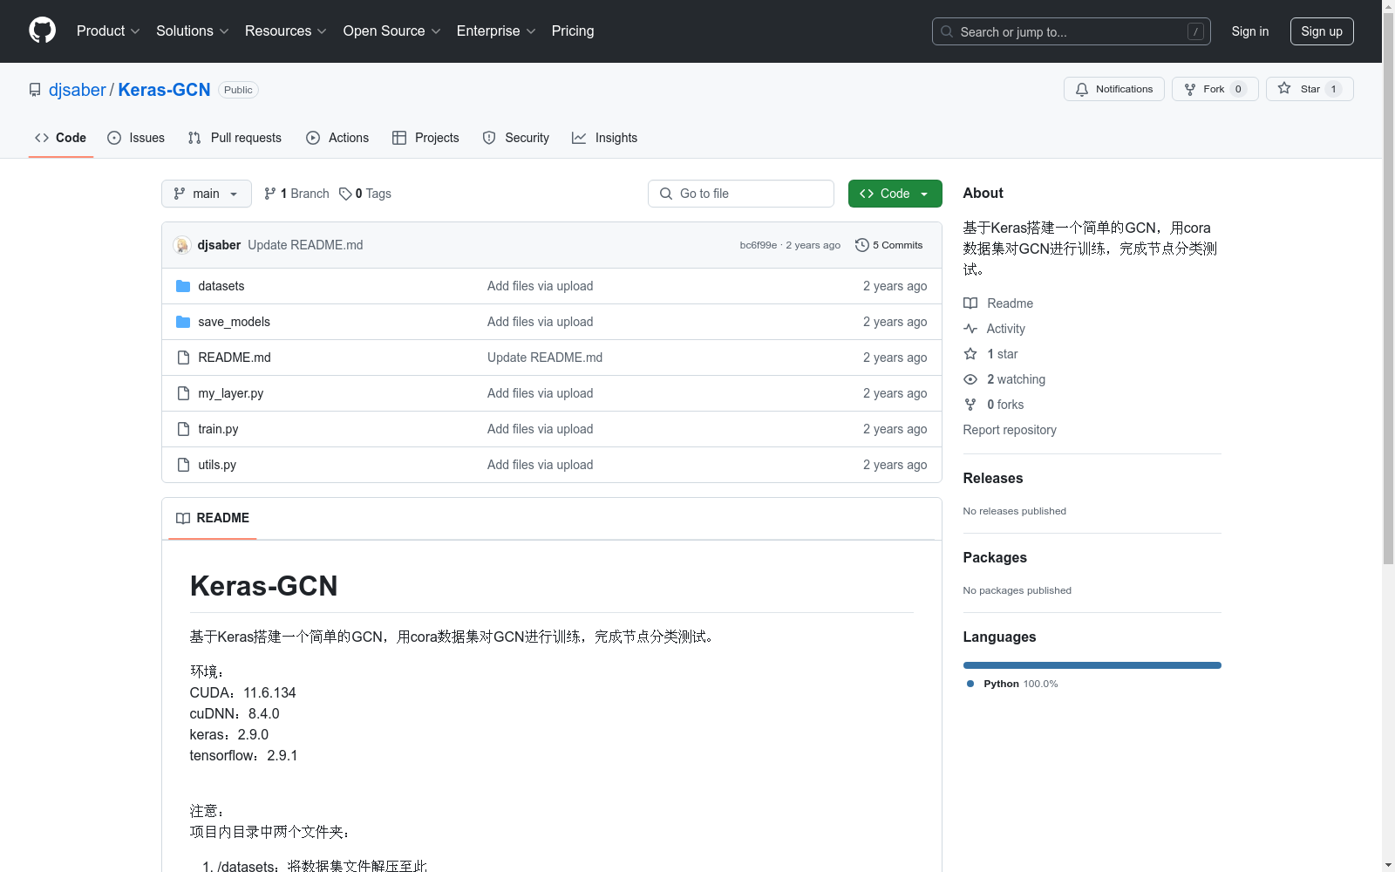Switch to the Projects tab
The height and width of the screenshot is (872, 1395).
[425, 138]
